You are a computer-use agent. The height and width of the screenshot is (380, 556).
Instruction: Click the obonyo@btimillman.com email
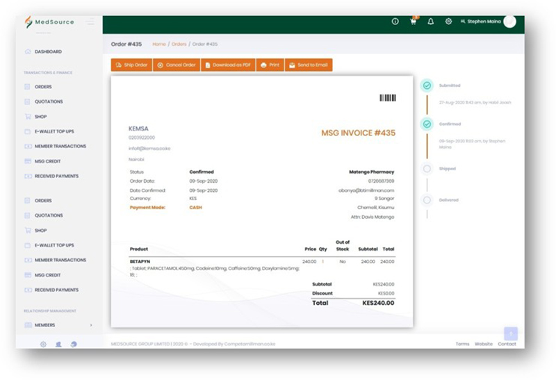[x=366, y=190]
